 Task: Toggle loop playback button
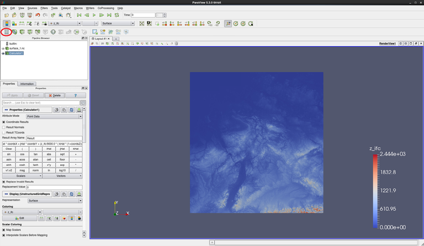(117, 15)
